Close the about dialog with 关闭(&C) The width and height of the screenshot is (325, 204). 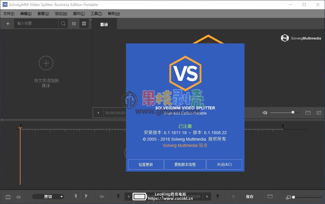click(x=224, y=164)
